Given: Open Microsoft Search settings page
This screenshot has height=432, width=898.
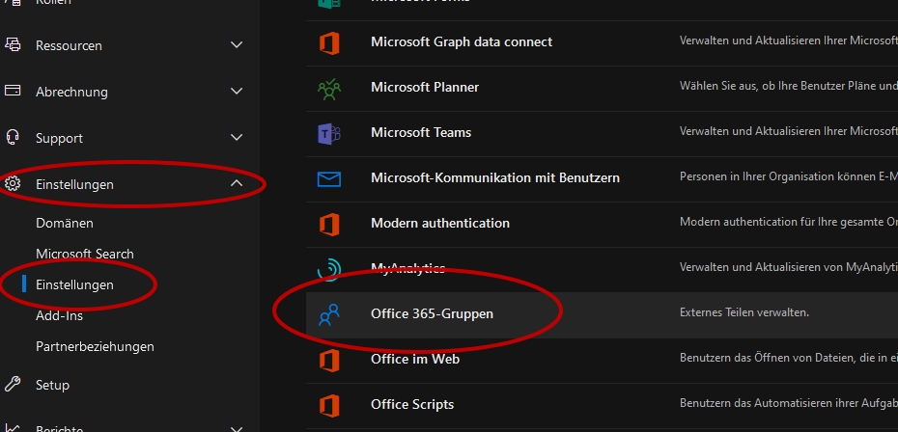Looking at the screenshot, I should pyautogui.click(x=85, y=254).
